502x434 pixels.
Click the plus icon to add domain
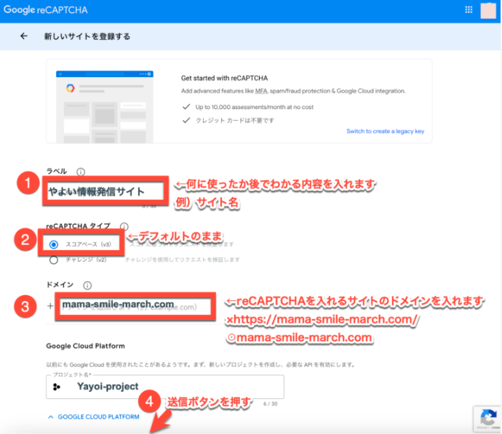click(x=50, y=306)
